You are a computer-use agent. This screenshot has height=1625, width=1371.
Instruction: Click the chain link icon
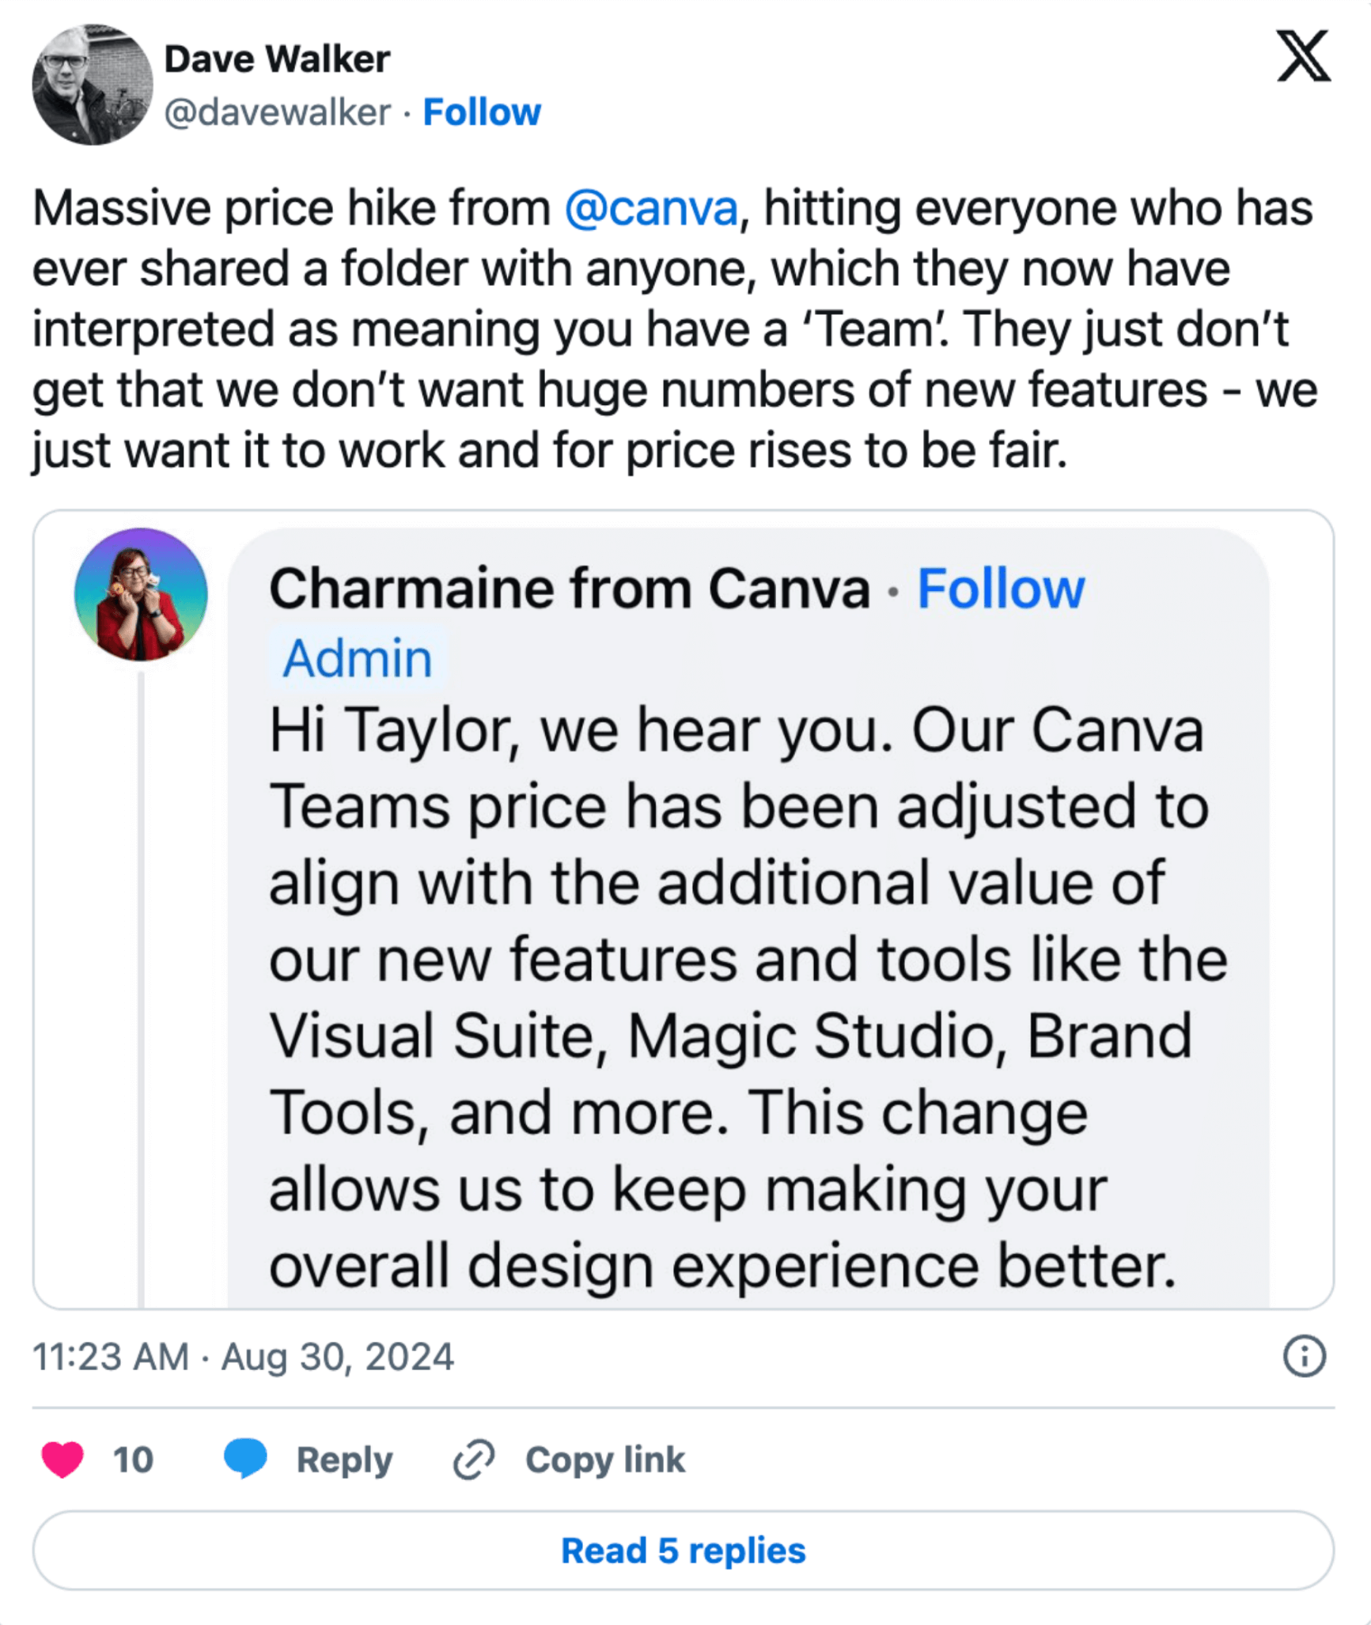(x=474, y=1460)
